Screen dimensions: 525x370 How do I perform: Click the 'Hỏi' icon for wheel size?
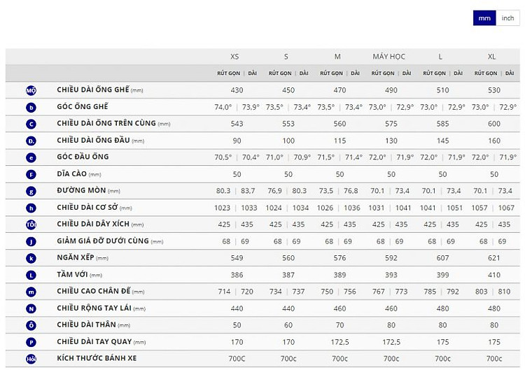click(x=31, y=359)
